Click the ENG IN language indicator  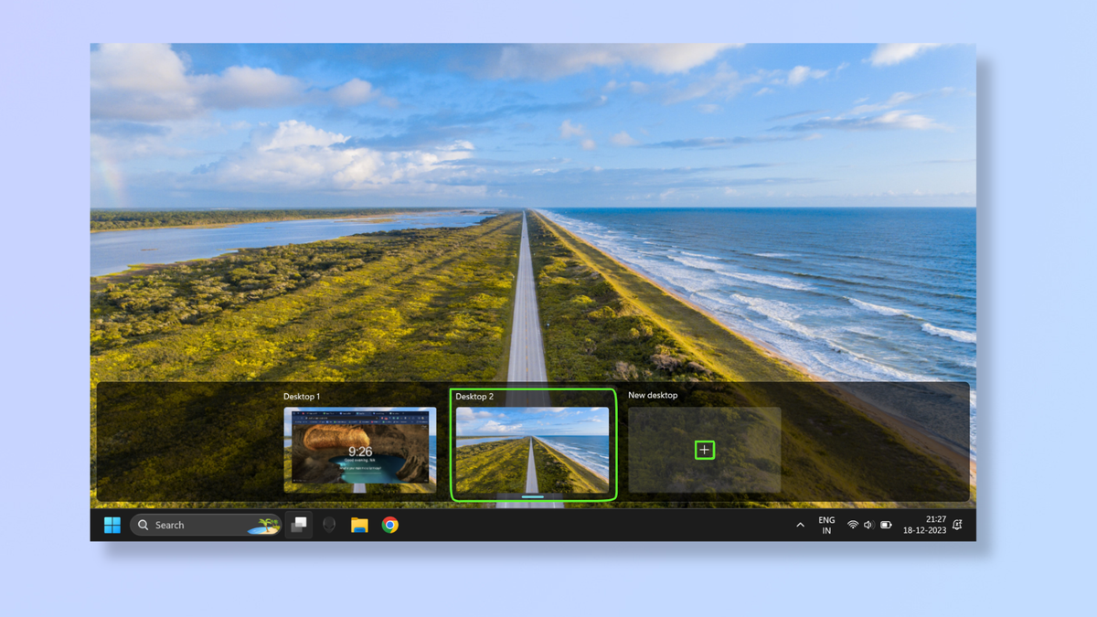click(x=825, y=525)
